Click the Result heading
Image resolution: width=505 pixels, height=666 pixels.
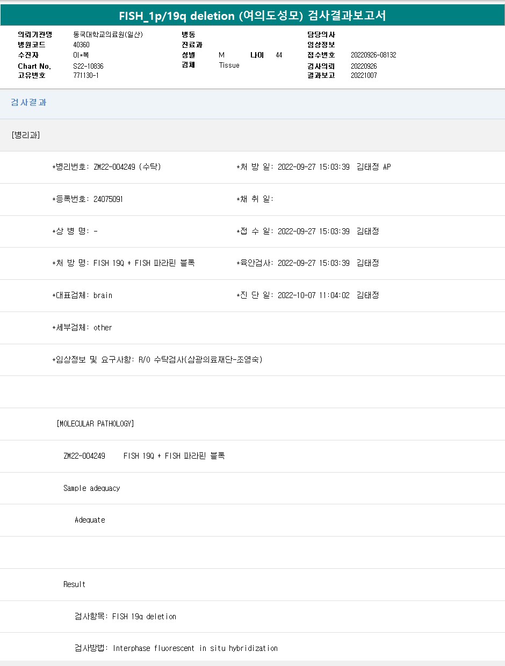tap(75, 584)
